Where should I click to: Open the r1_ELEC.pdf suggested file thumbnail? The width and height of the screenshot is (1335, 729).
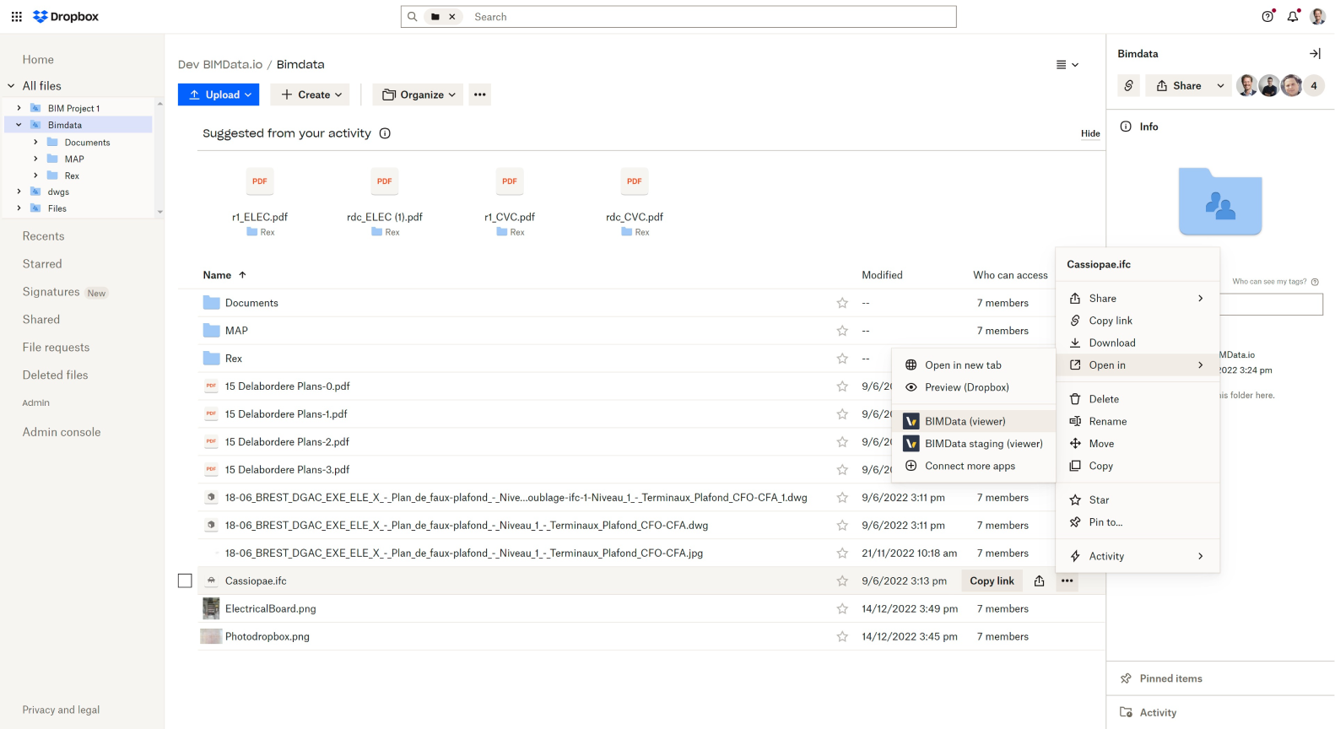260,182
